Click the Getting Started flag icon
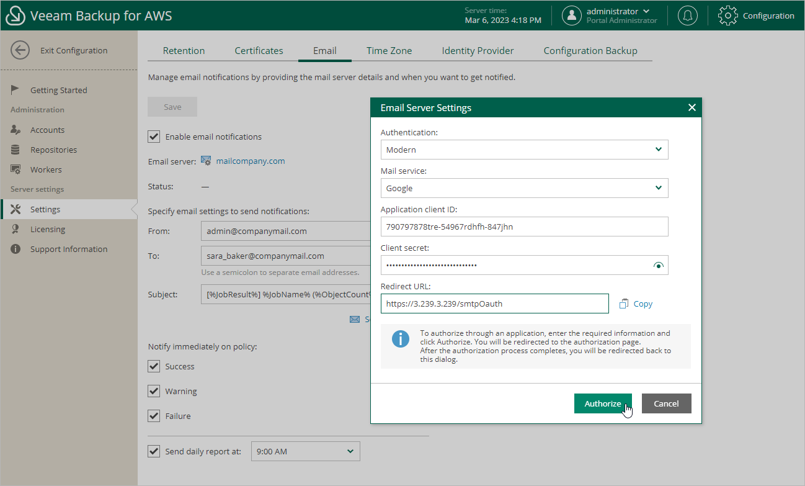Screen dimensions: 805x486 coord(16,90)
